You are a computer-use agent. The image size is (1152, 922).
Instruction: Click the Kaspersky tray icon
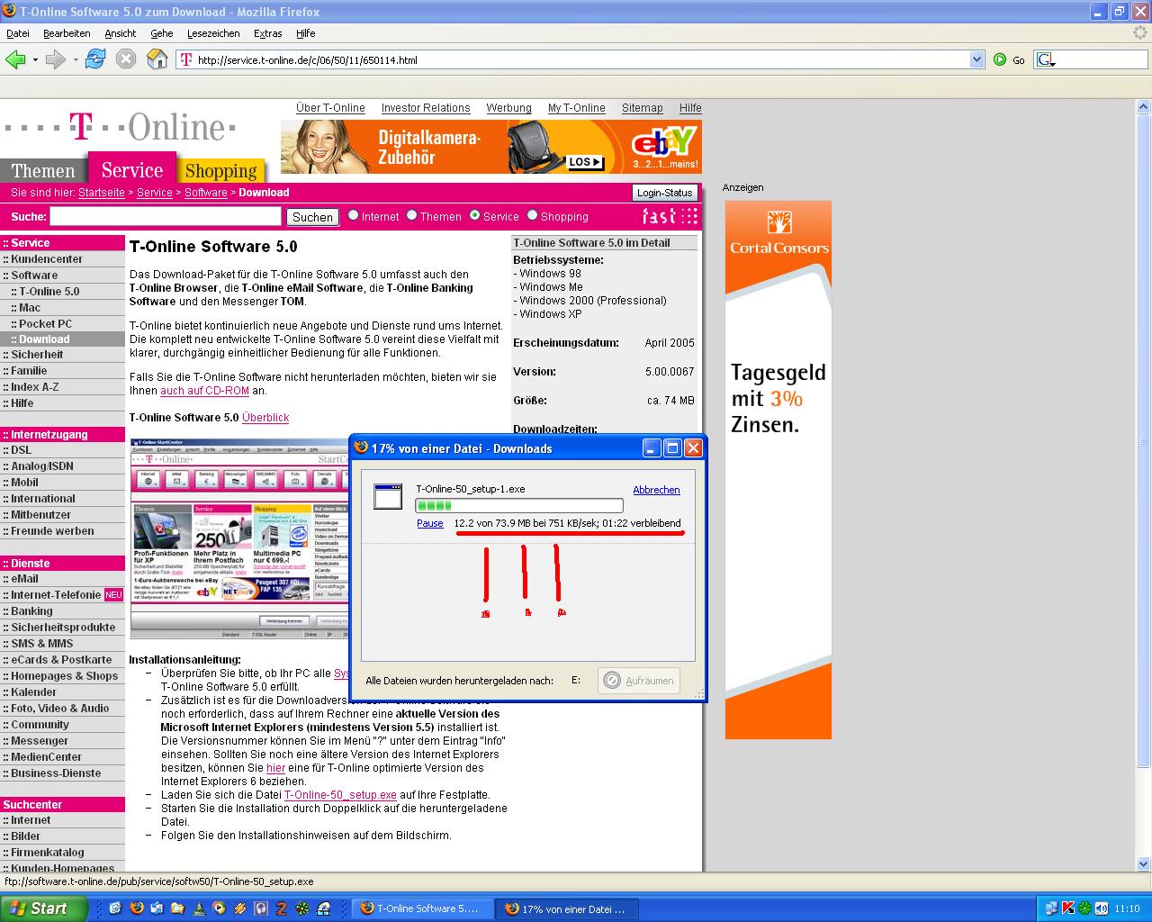click(1068, 908)
